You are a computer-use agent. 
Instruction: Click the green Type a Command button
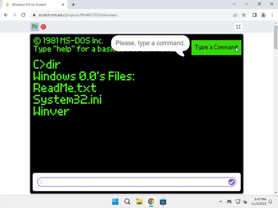[x=216, y=47]
